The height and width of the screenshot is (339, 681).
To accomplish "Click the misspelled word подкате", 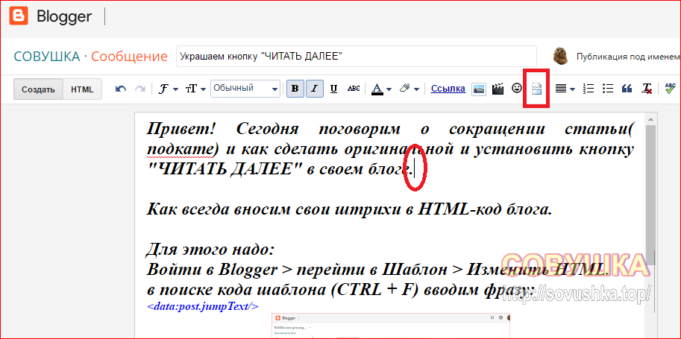I will 181,150.
